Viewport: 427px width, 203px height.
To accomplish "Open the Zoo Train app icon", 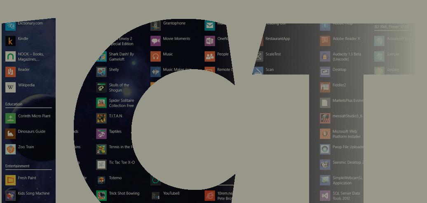I will (10, 149).
